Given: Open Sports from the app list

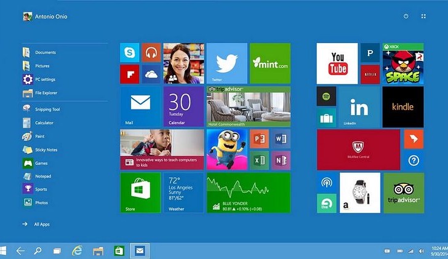Looking at the screenshot, I should 35,189.
